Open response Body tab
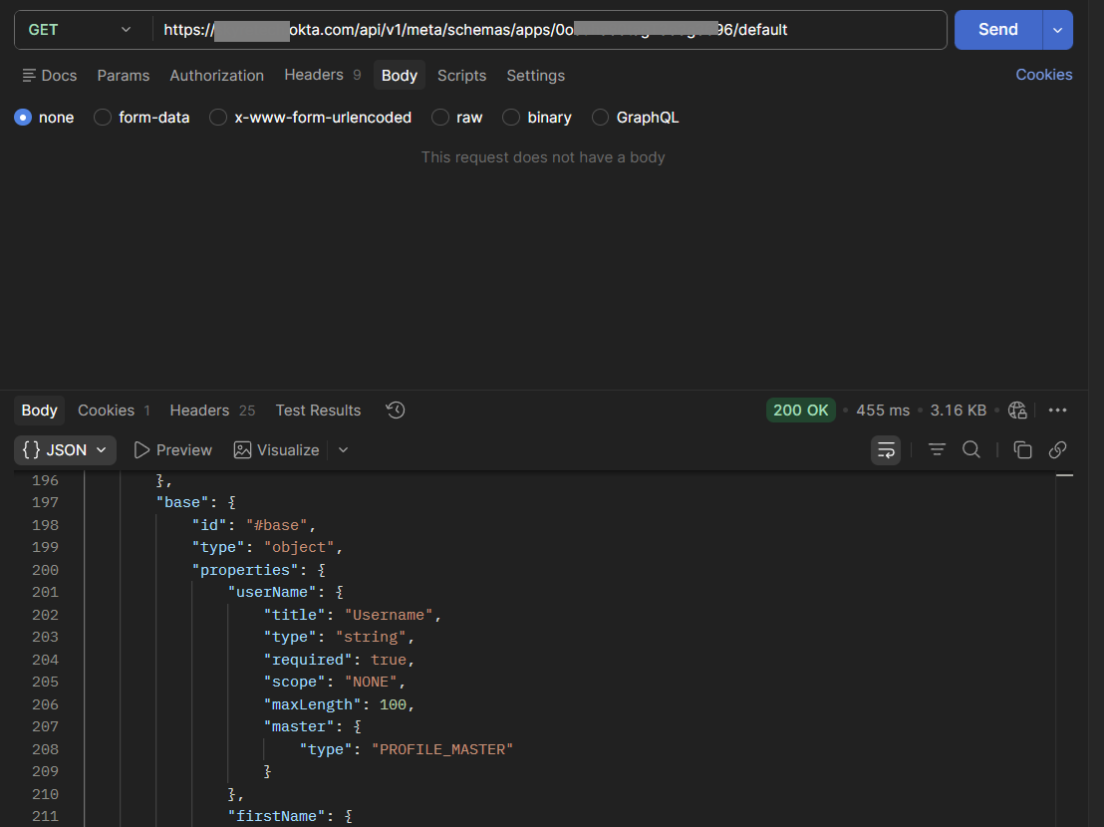The image size is (1104, 827). point(40,411)
